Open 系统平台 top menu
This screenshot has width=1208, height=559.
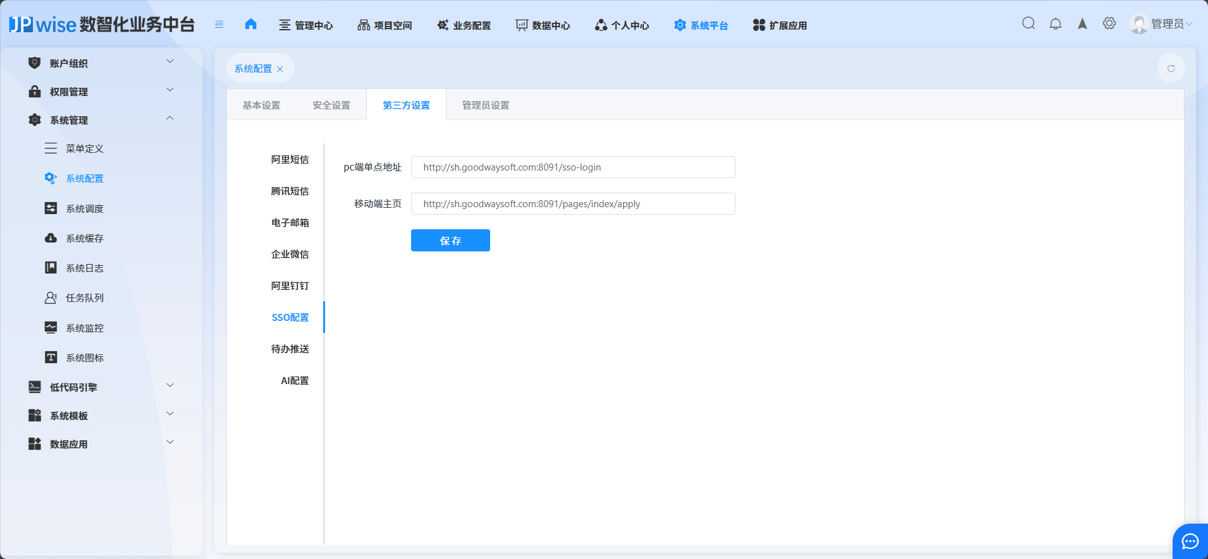(x=701, y=25)
